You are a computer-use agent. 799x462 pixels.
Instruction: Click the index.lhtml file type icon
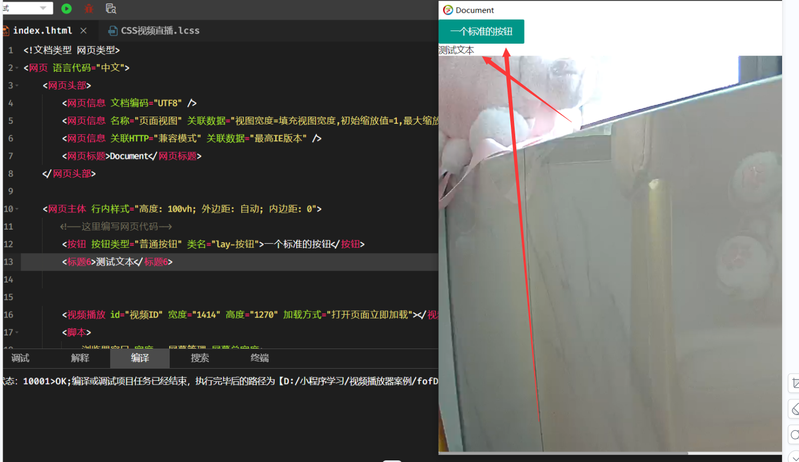click(x=5, y=31)
